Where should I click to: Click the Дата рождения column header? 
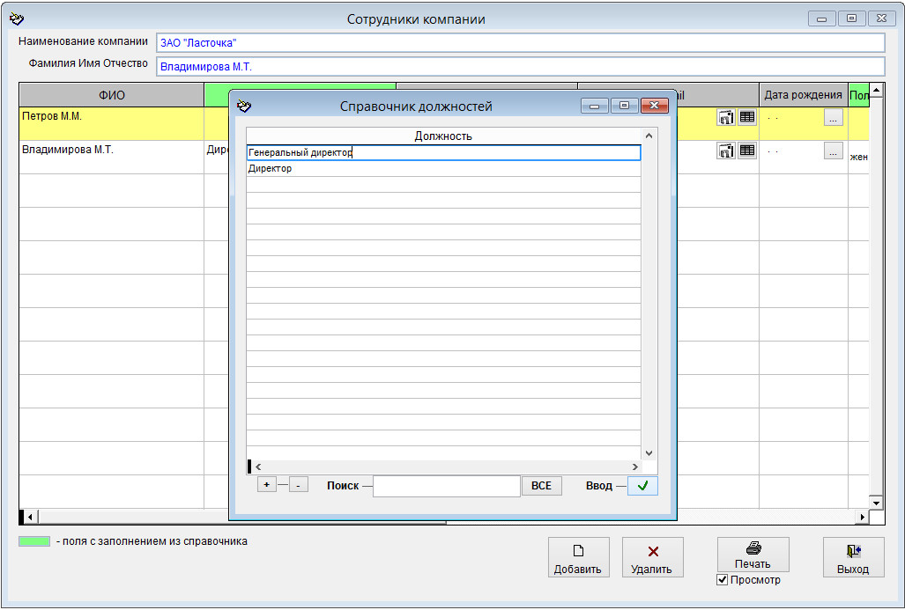804,95
